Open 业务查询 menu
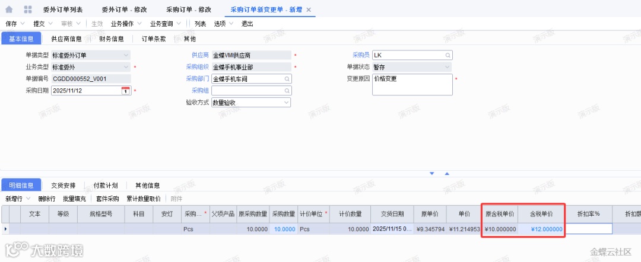 (x=165, y=24)
